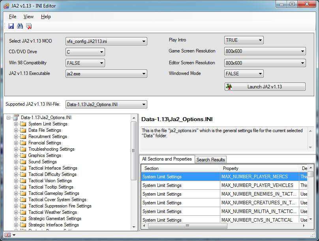Viewport: 319px width, 241px height.
Task: Click the Section column header
Action: (180, 168)
